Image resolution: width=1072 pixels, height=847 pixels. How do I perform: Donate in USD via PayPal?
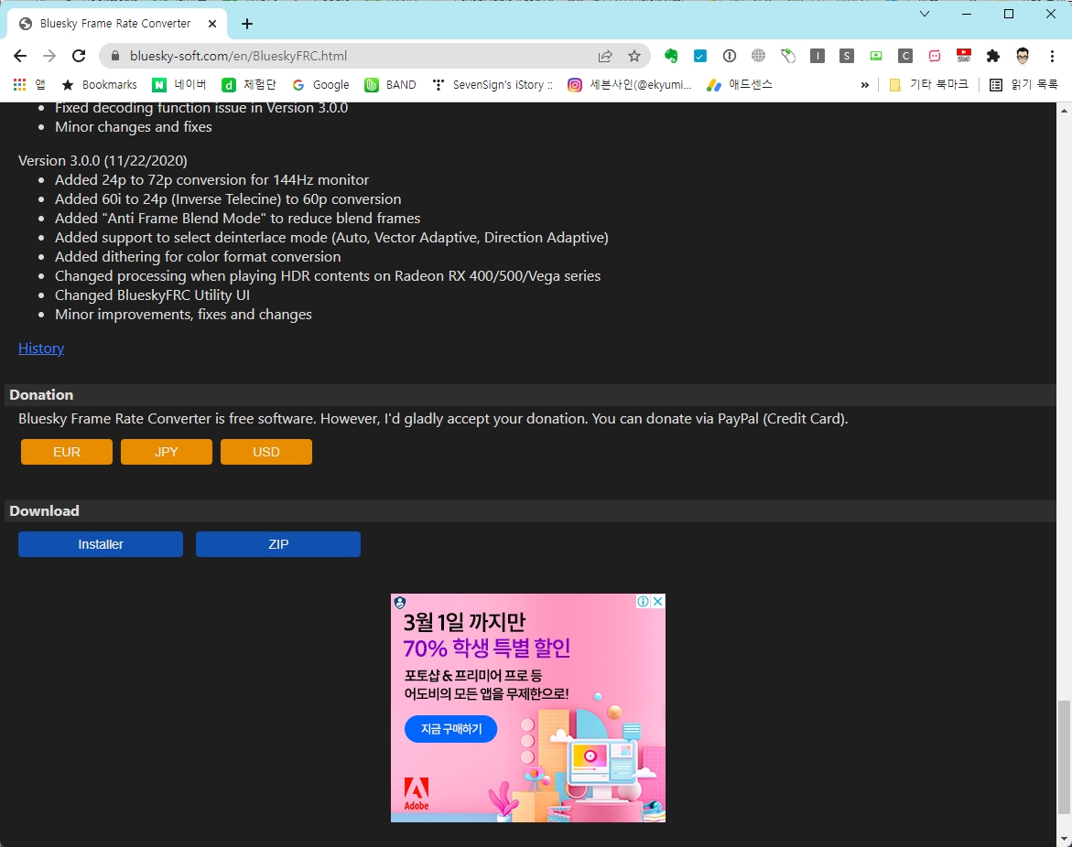tap(266, 452)
